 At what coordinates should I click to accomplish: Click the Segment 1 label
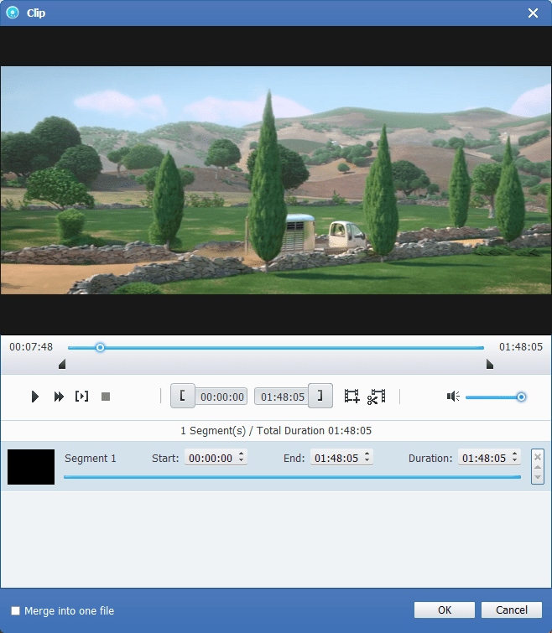(90, 459)
